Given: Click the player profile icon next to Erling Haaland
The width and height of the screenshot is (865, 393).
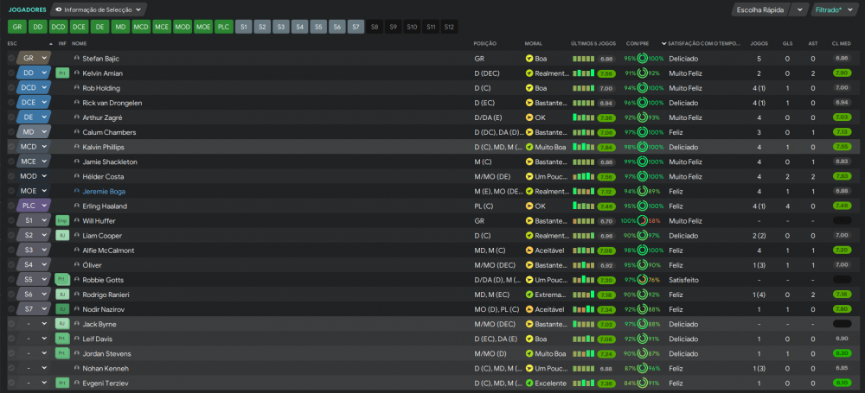Looking at the screenshot, I should coord(77,206).
